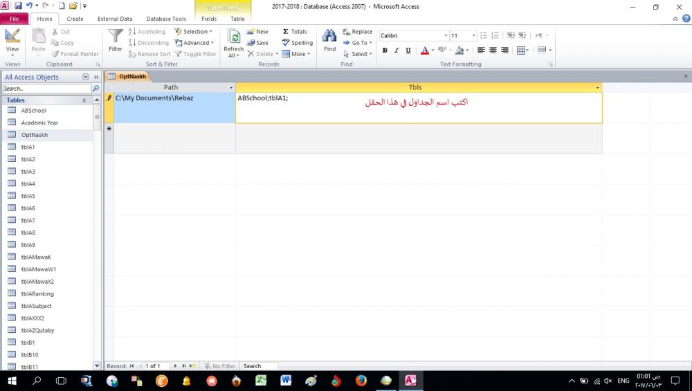
Task: Go to last record button
Action: tap(184, 366)
